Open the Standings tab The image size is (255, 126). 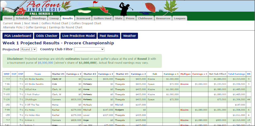click(x=39, y=18)
